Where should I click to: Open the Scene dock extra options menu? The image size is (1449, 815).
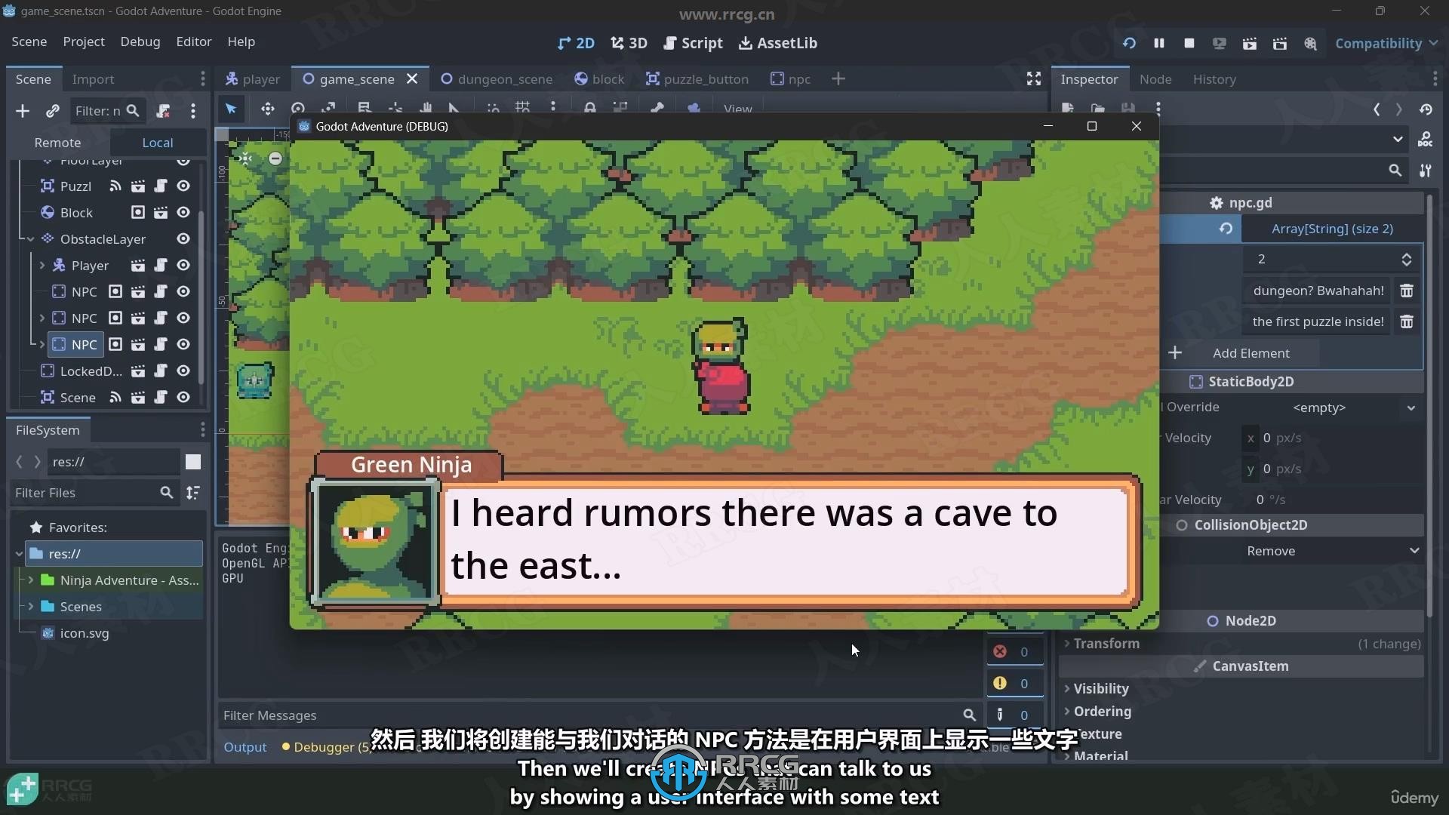click(193, 111)
